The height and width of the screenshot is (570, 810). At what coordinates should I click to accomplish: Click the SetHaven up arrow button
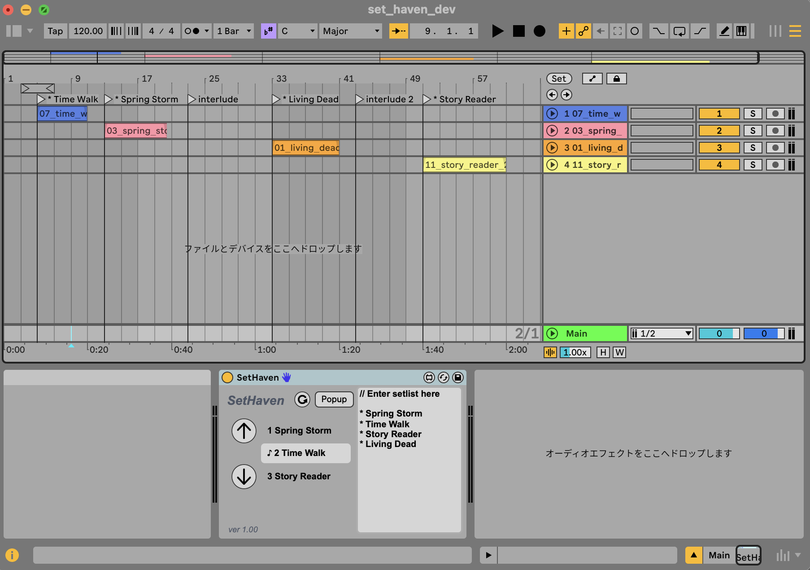tap(244, 431)
